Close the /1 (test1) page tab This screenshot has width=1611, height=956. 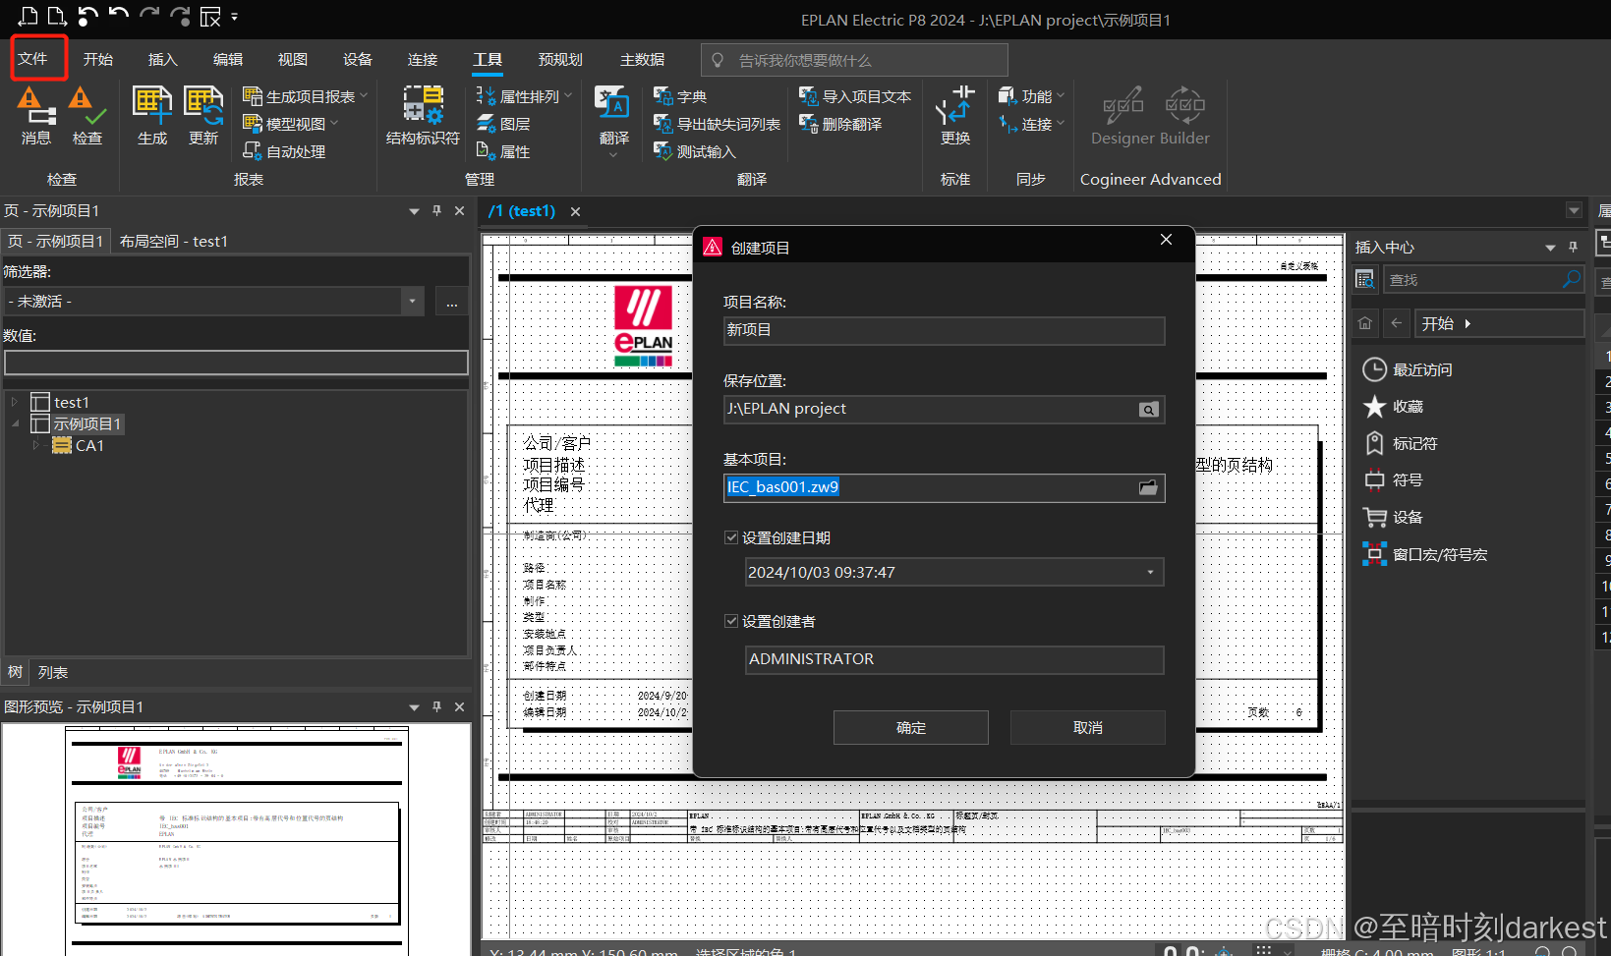point(576,211)
